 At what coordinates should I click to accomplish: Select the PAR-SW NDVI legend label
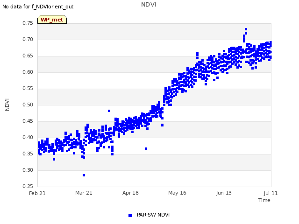153,215
